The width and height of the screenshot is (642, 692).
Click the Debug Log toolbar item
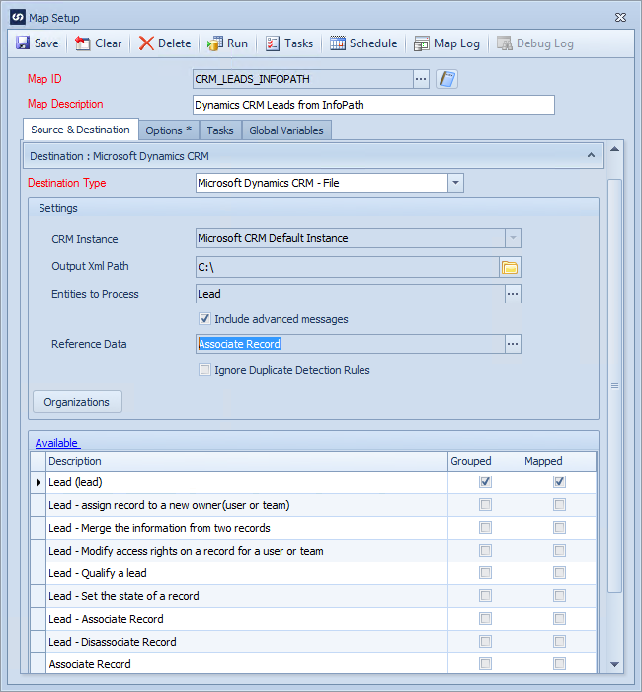click(x=535, y=43)
